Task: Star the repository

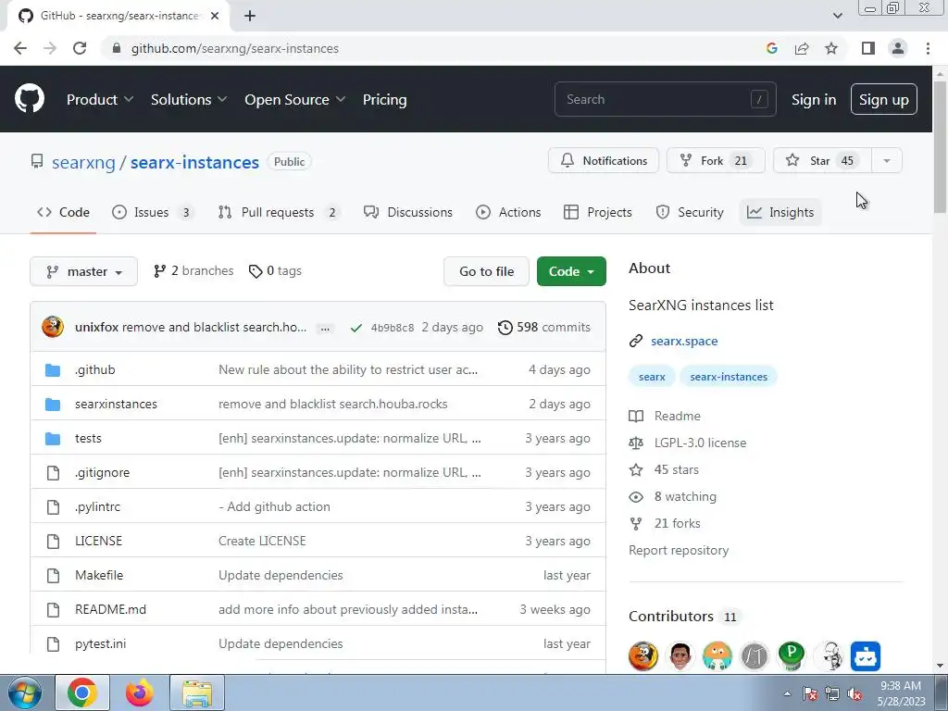Action: click(822, 161)
